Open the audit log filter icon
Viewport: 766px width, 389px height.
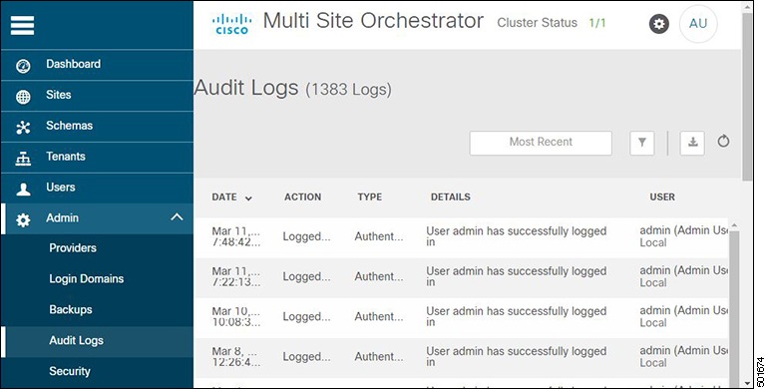[642, 143]
